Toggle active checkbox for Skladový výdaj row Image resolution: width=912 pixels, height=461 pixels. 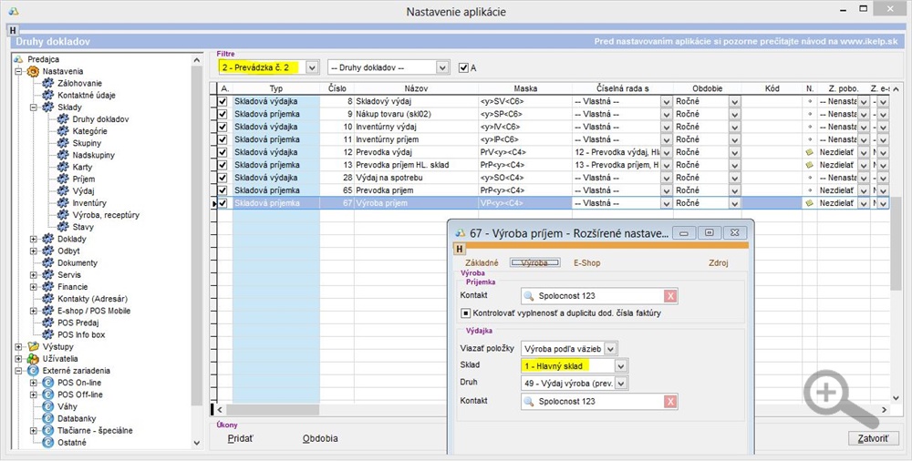pos(223,101)
